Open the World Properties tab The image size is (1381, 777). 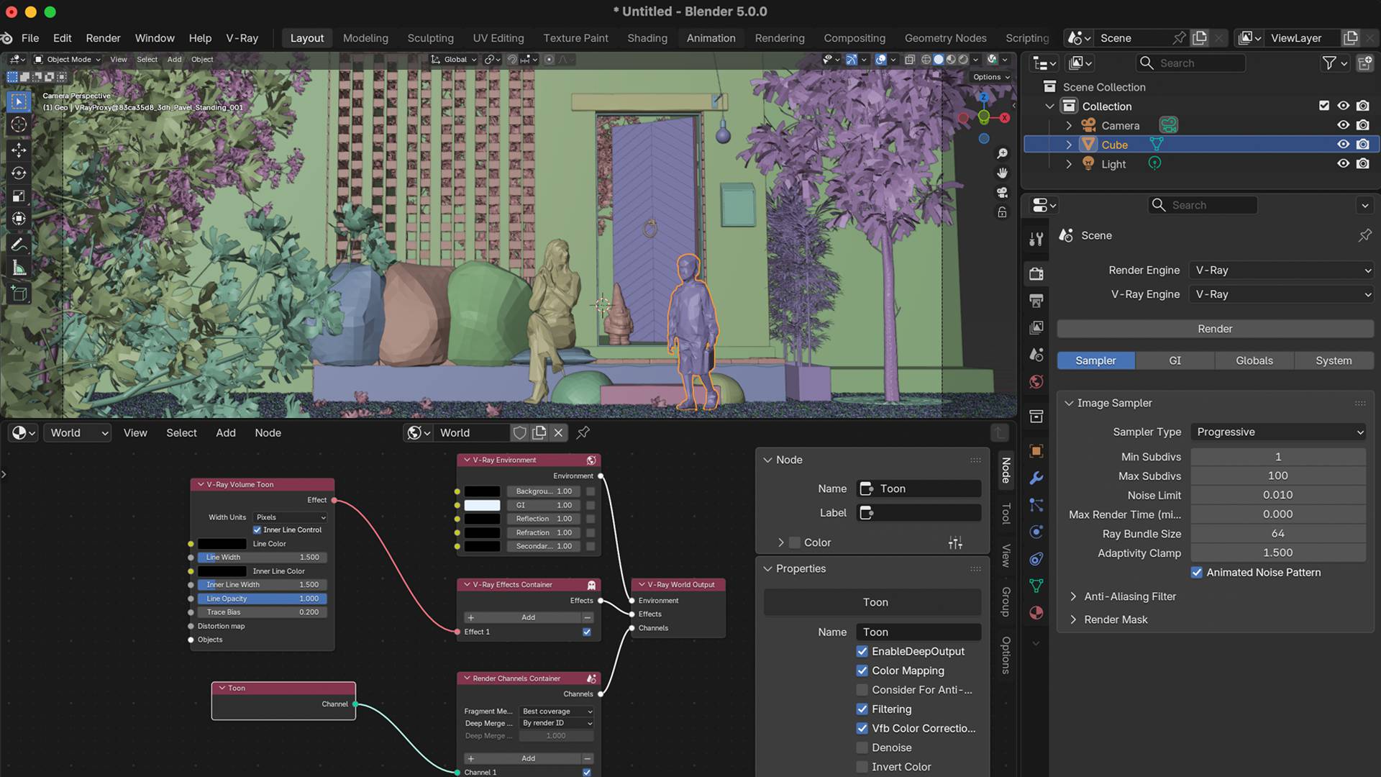(x=1036, y=382)
